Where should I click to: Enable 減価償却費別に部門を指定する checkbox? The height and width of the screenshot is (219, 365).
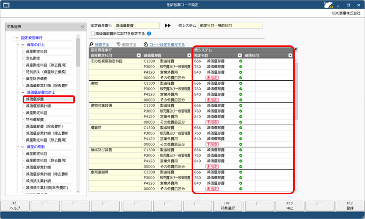coord(93,34)
